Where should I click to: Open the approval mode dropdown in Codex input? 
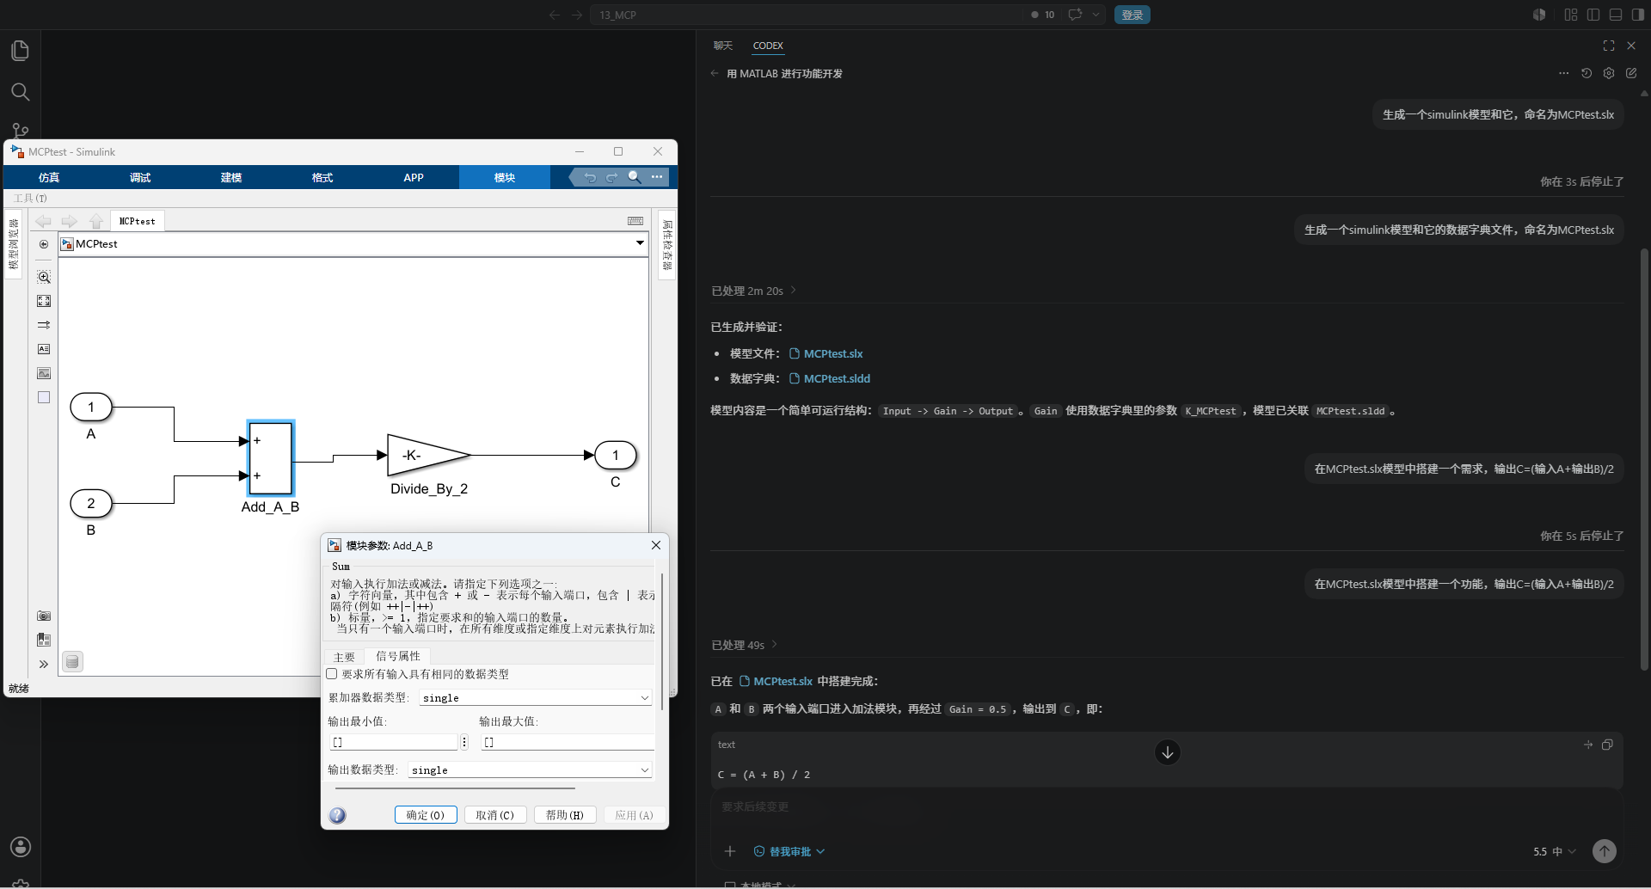pos(789,851)
